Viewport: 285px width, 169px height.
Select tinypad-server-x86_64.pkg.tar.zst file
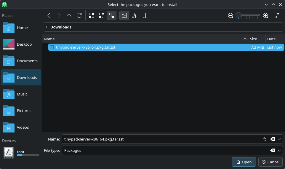click(166, 47)
